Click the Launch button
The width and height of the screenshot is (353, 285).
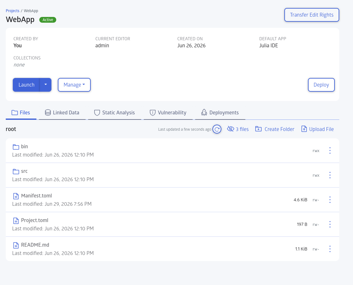tap(26, 85)
